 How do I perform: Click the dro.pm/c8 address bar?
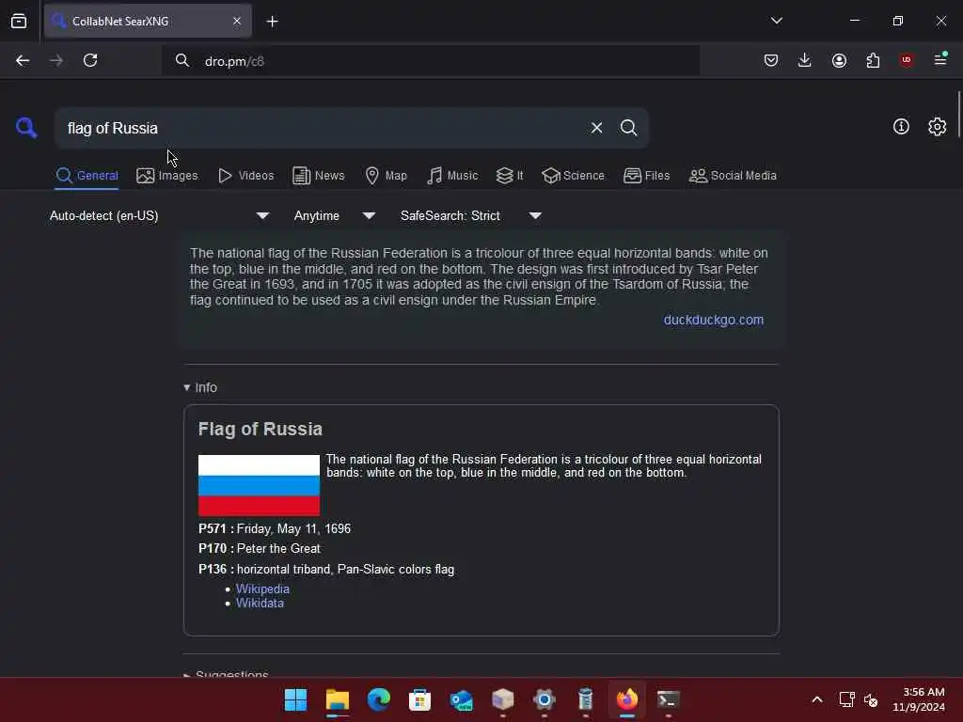(430, 61)
